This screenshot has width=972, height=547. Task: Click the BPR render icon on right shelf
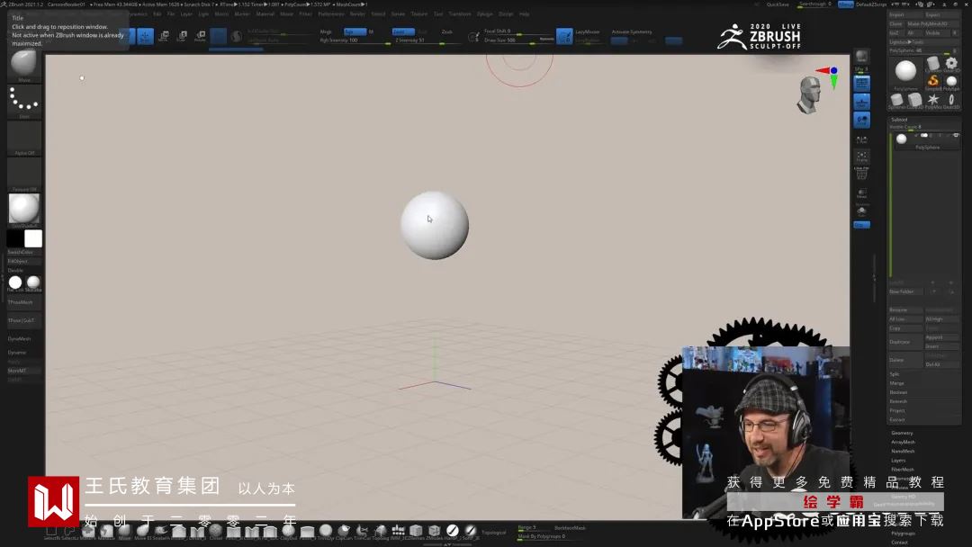click(x=861, y=58)
